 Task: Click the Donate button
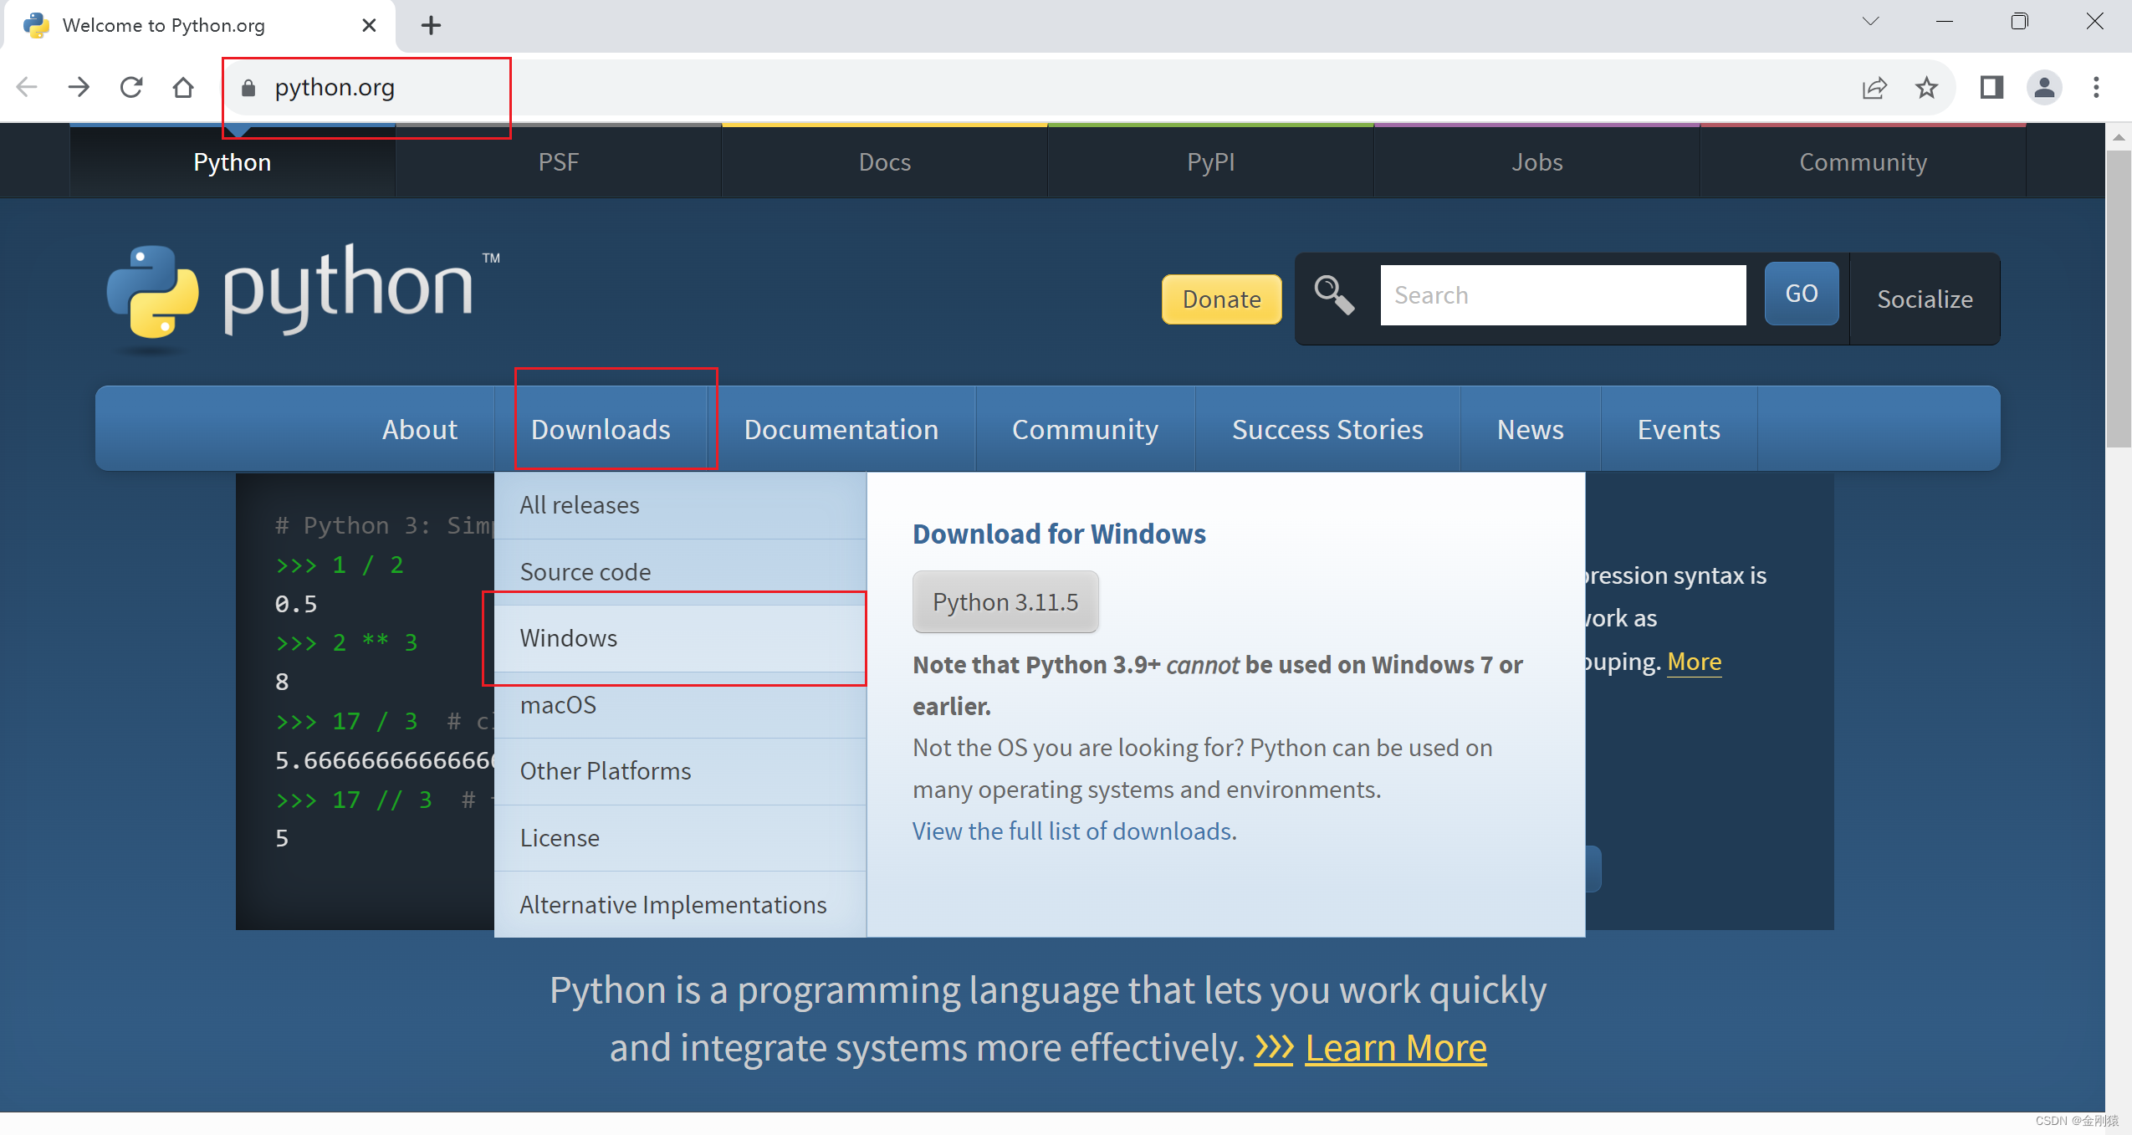click(x=1220, y=299)
